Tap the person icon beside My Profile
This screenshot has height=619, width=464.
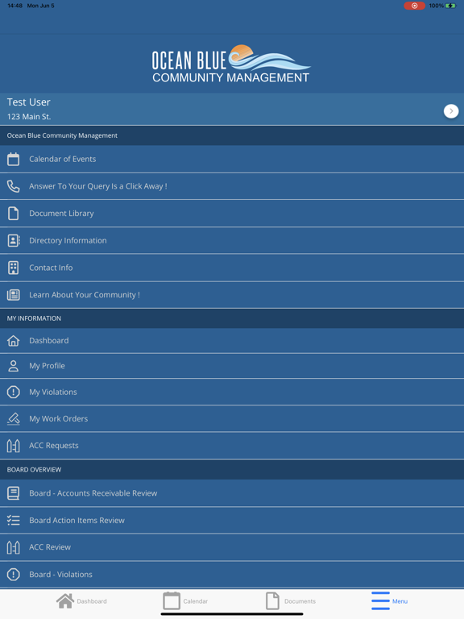(x=14, y=366)
